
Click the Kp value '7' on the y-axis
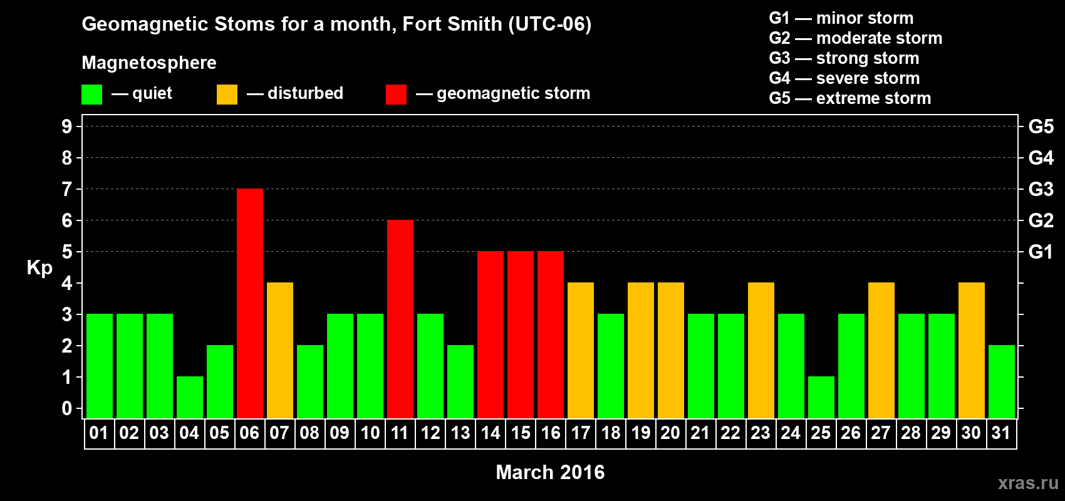(x=67, y=189)
